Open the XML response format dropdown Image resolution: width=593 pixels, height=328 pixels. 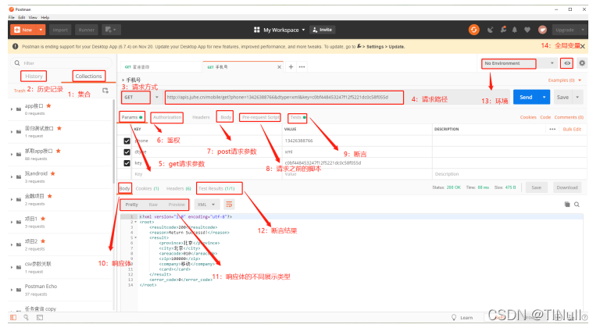pos(206,205)
